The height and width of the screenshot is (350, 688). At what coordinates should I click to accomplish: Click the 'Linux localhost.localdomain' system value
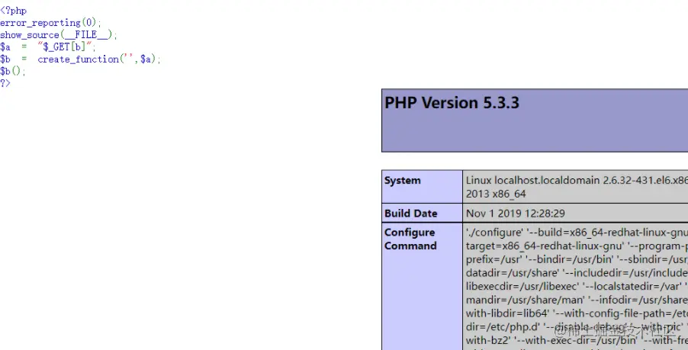click(577, 180)
